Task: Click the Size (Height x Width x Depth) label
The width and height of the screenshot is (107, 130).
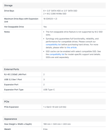Action: click(x=18, y=124)
